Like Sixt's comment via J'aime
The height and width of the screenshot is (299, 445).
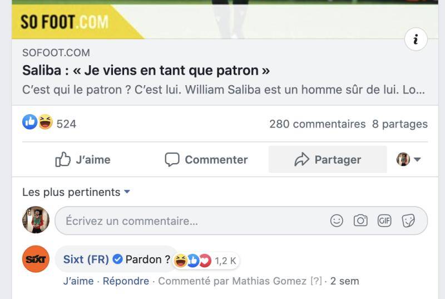[x=78, y=281]
